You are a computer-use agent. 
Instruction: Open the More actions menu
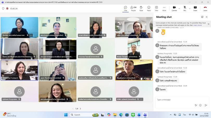point(164,8)
